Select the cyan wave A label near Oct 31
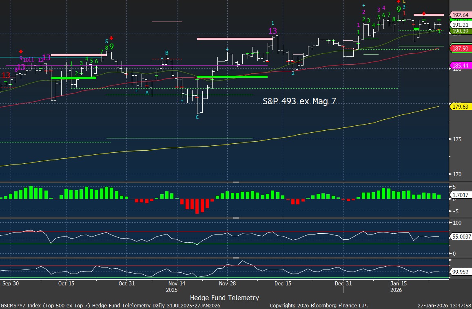This screenshot has width=472, height=309. click(147, 93)
